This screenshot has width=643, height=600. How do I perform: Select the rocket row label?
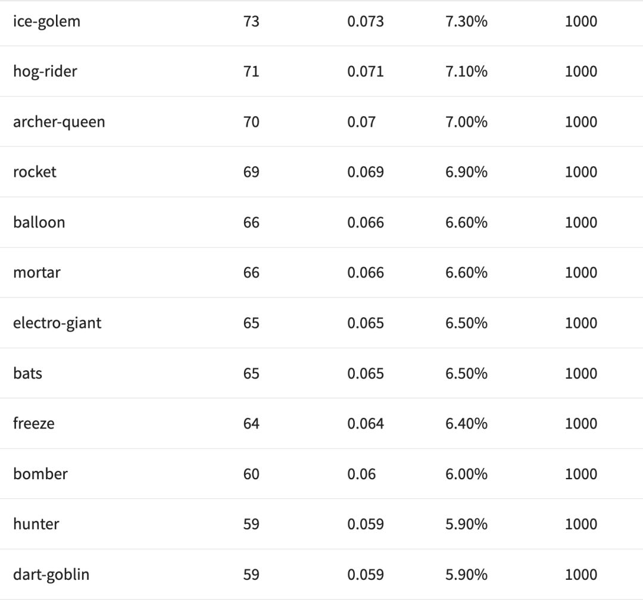[35, 172]
